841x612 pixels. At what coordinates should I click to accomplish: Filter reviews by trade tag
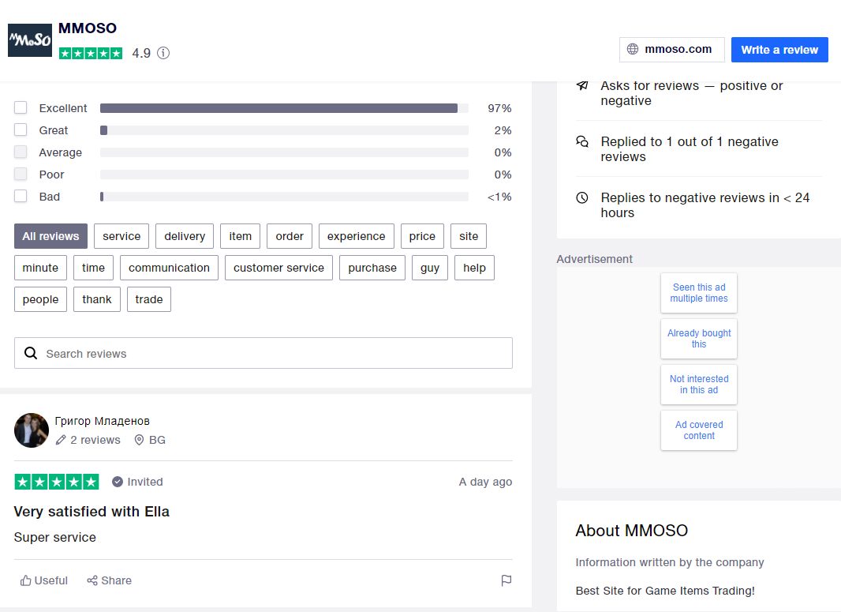coord(148,299)
